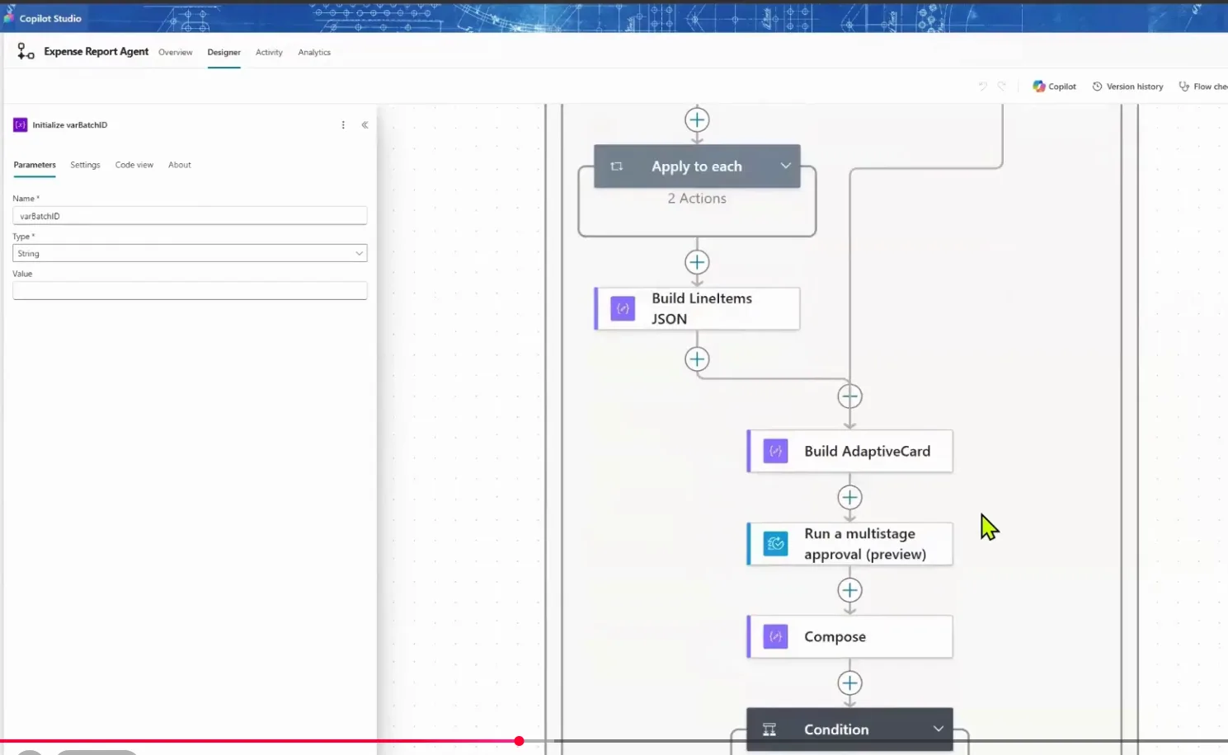Viewport: 1228px width, 755px height.
Task: Switch to the Activity tab
Action: (269, 53)
